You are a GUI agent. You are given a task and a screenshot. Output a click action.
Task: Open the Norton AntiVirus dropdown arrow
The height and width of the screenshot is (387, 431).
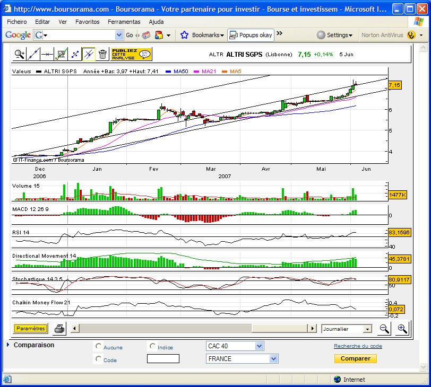coord(421,35)
